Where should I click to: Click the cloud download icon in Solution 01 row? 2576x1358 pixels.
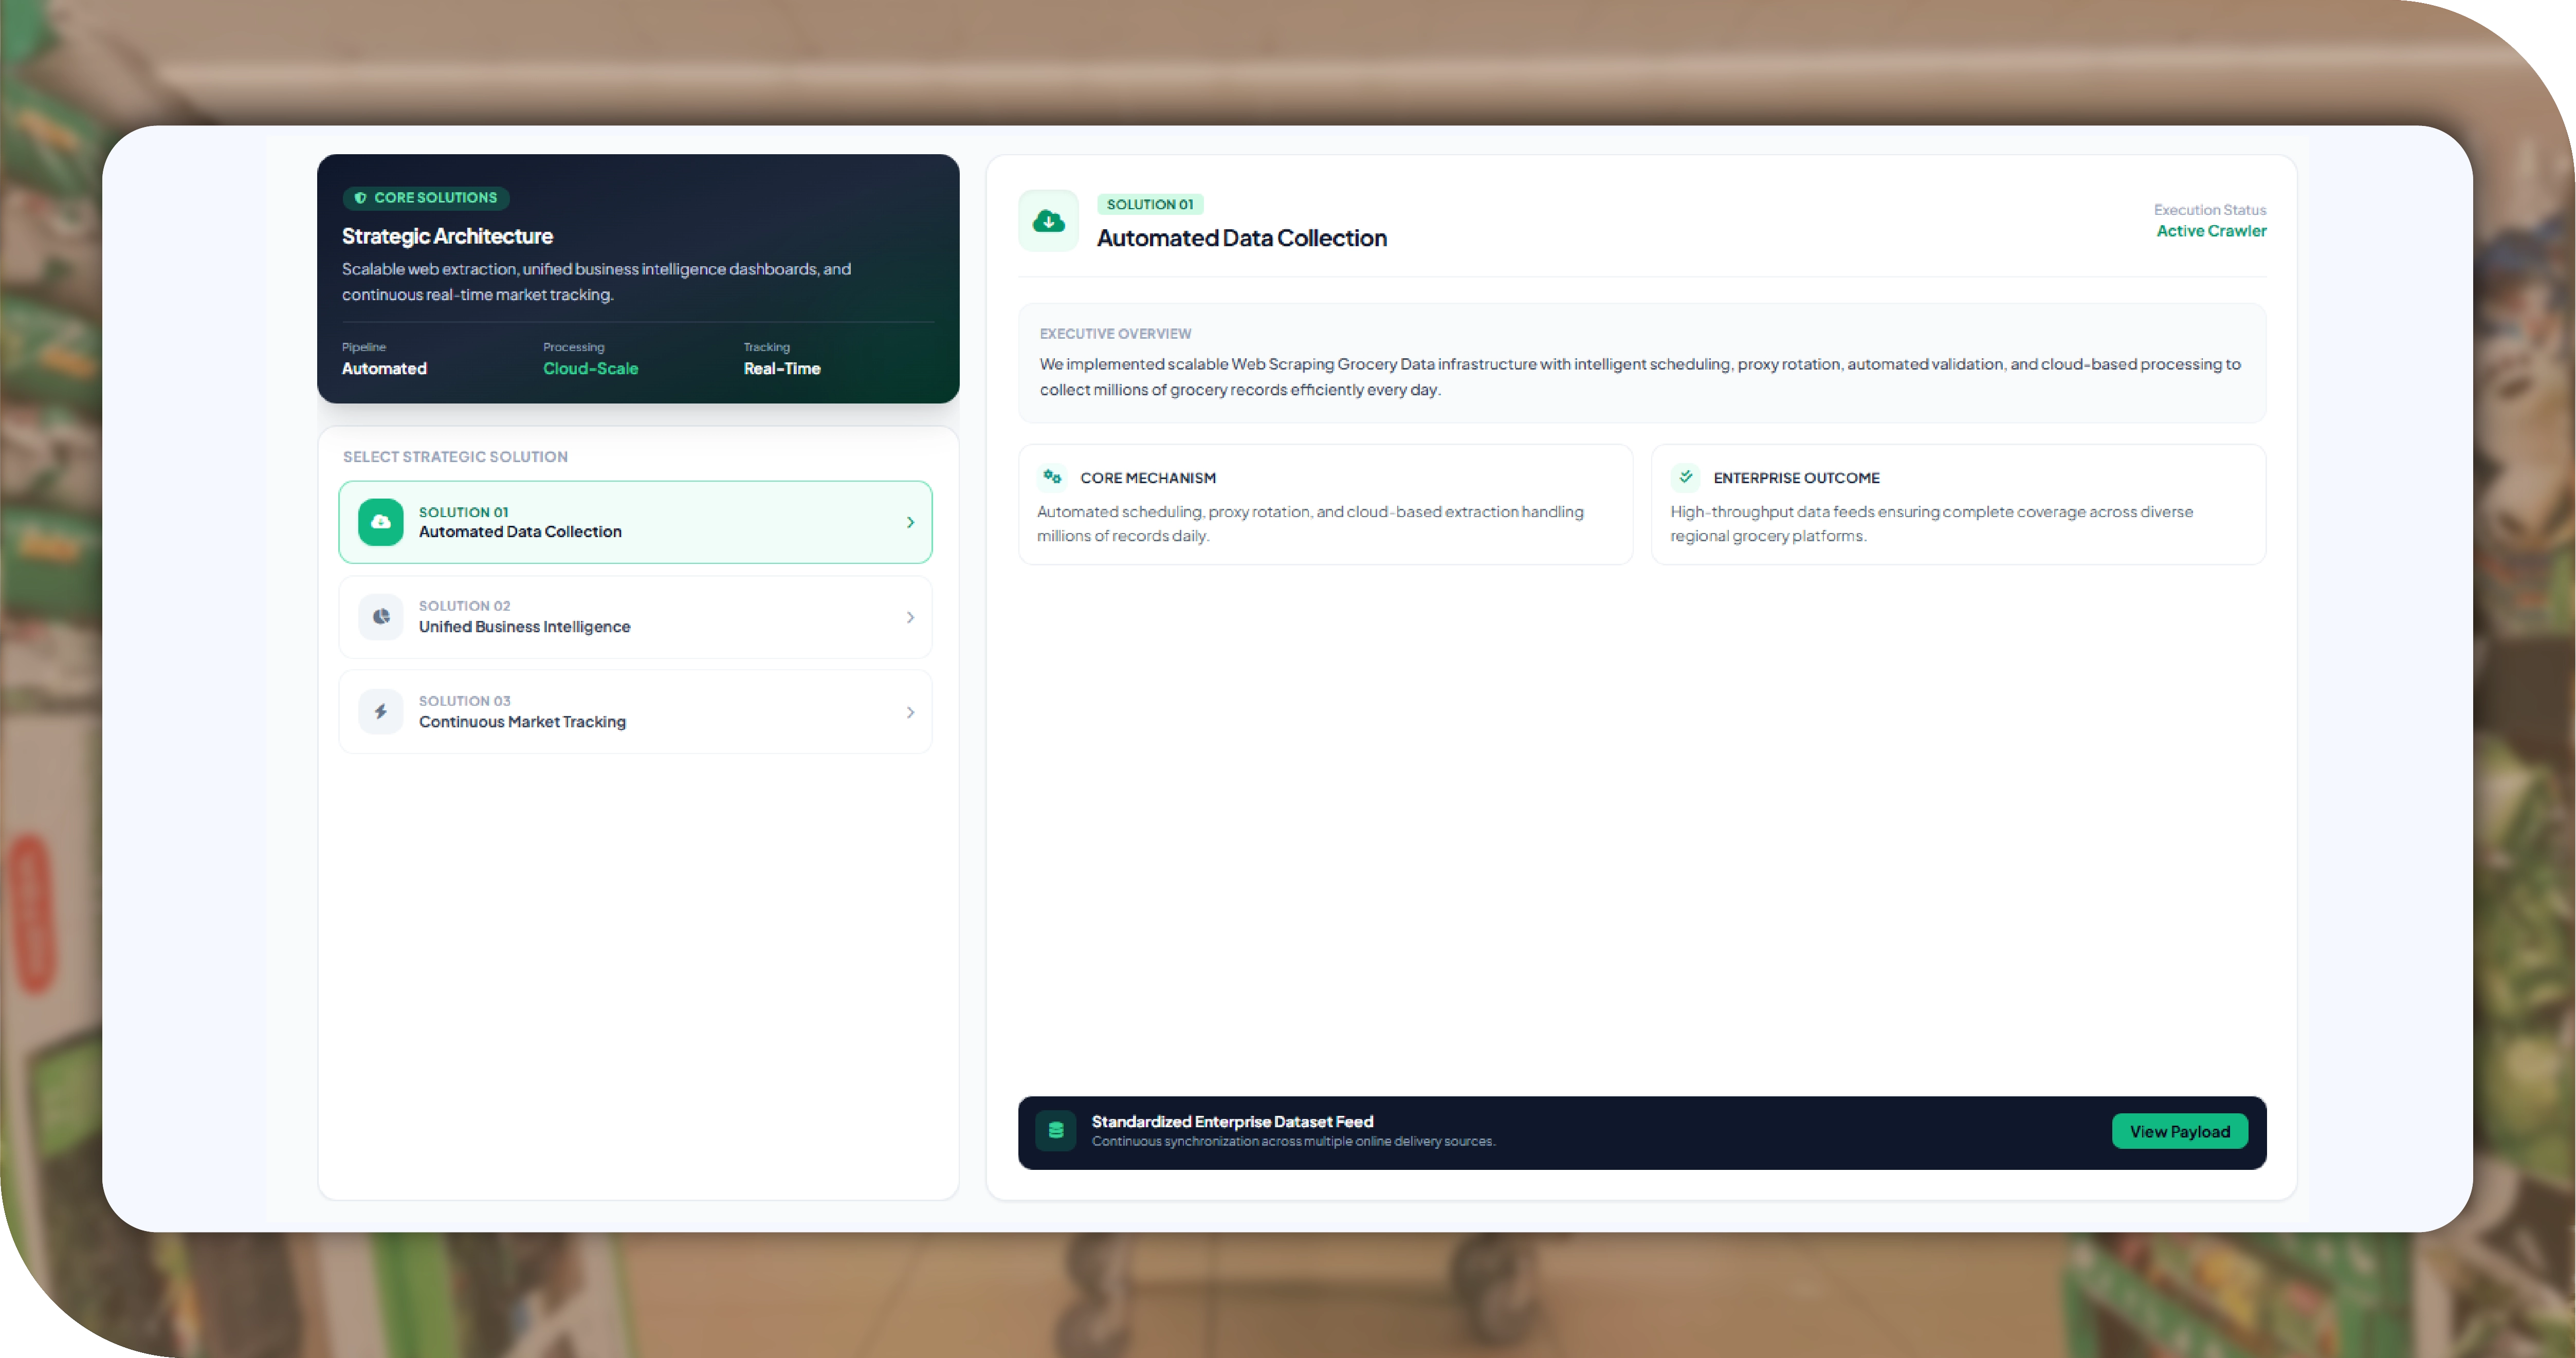(380, 522)
